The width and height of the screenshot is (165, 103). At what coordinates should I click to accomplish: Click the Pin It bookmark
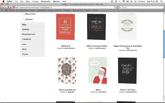[x=95, y=10]
